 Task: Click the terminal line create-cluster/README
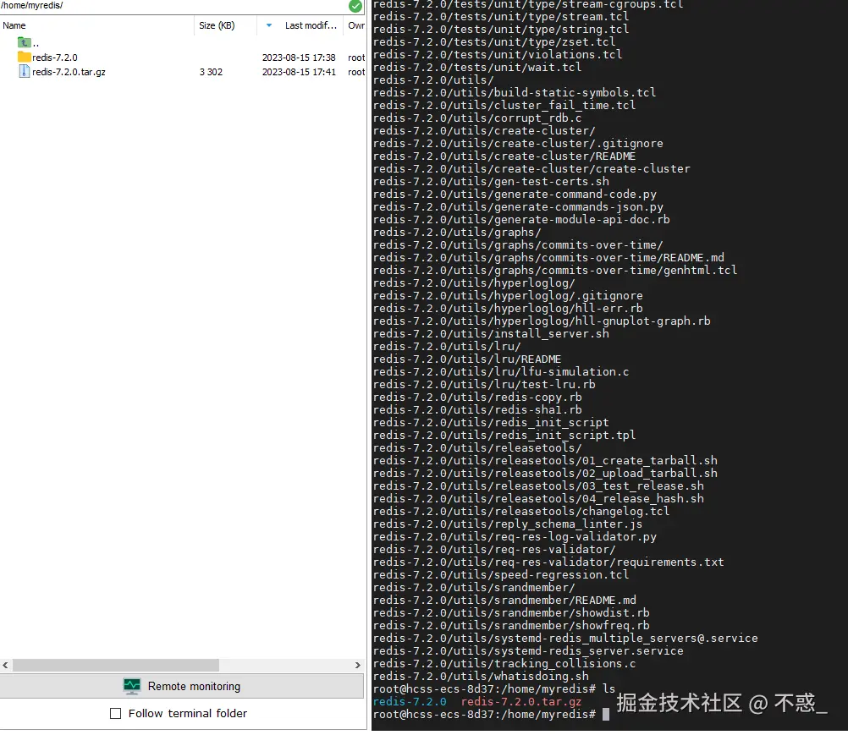tap(504, 156)
